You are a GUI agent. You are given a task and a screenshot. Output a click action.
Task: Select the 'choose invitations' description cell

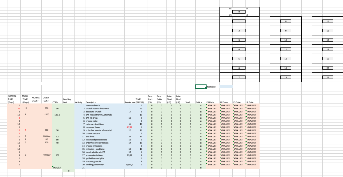[105, 146]
